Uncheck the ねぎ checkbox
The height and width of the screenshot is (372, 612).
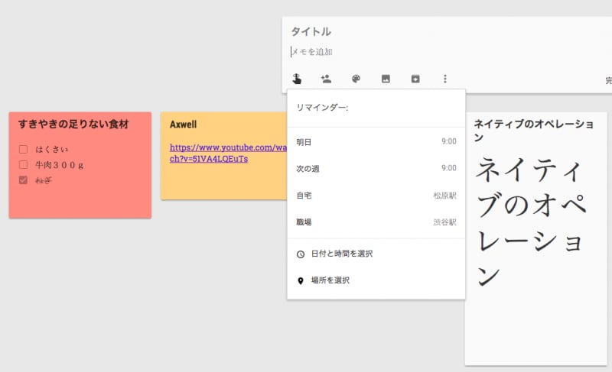pos(24,180)
